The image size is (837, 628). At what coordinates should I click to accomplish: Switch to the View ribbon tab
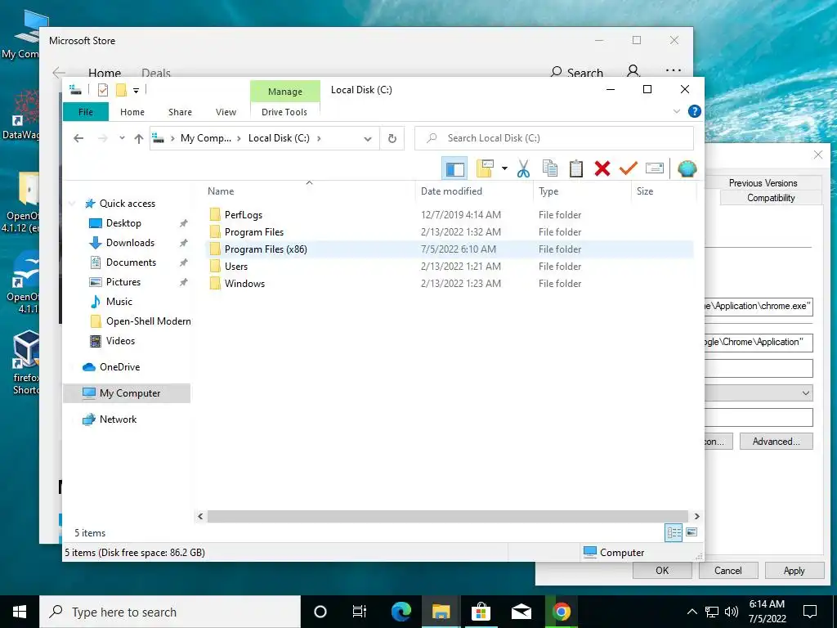point(226,112)
